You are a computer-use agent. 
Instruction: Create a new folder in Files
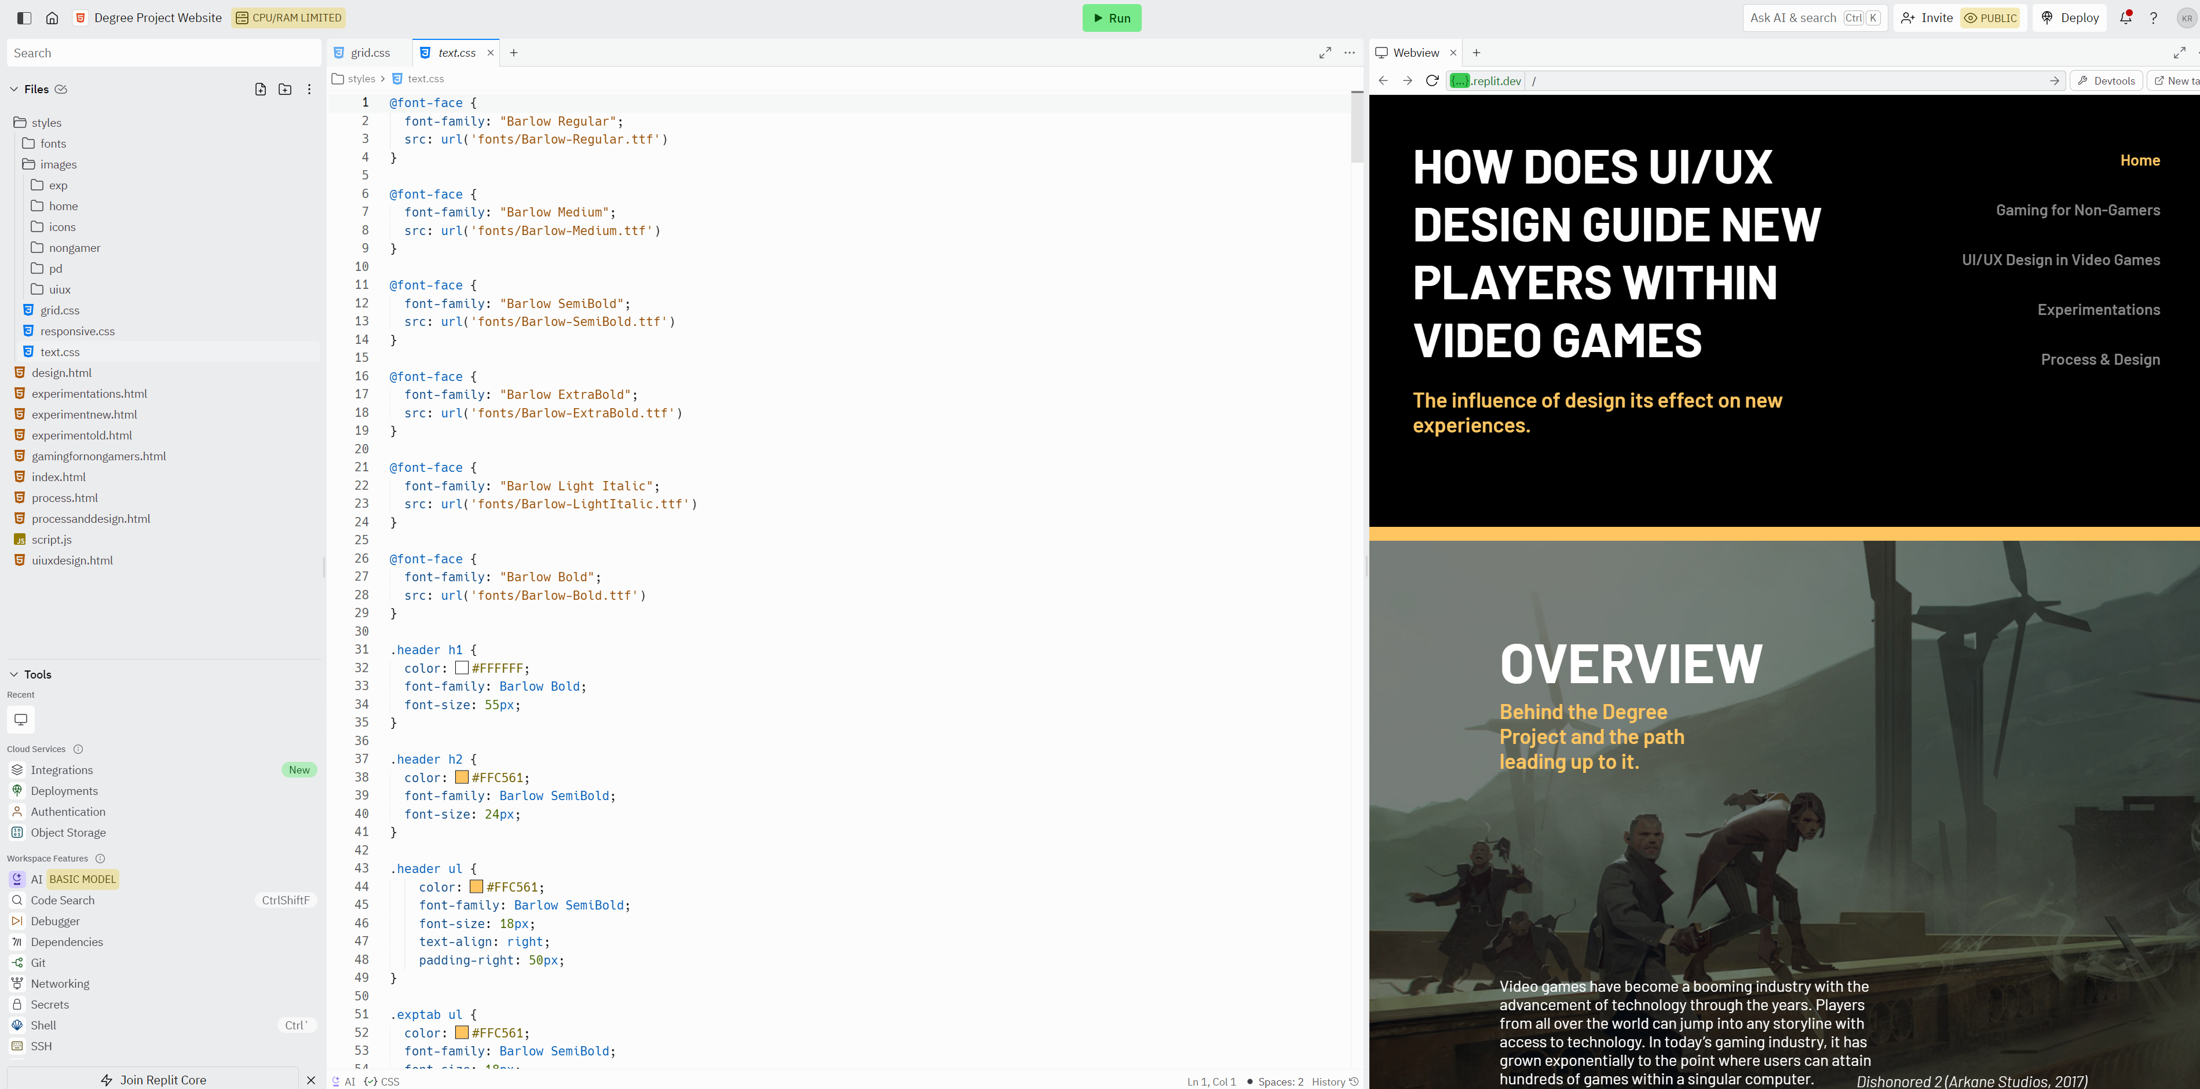click(x=285, y=89)
